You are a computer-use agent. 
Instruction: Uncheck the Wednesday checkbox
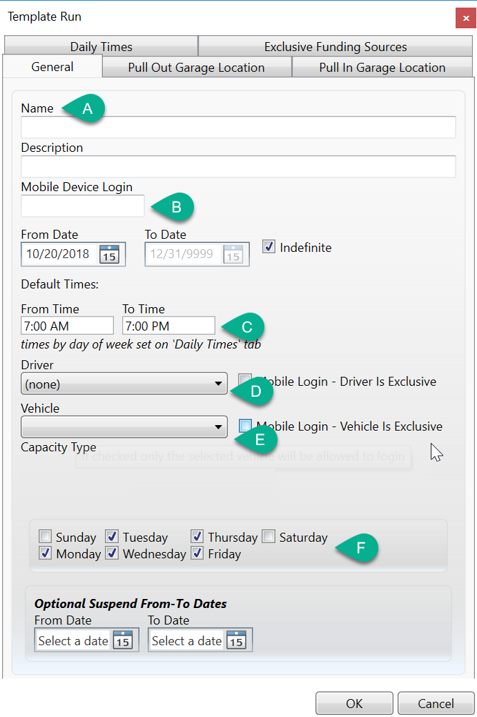tap(112, 553)
